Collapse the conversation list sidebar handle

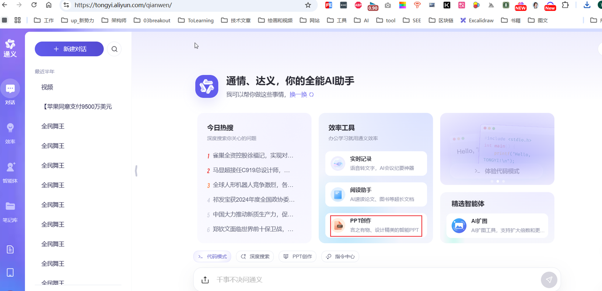pos(136,170)
